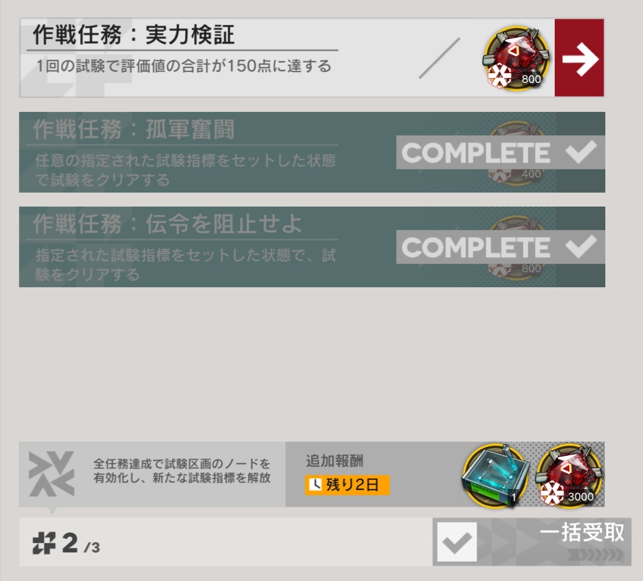Open the completed 孤軍奮闘 mission card

click(312, 152)
